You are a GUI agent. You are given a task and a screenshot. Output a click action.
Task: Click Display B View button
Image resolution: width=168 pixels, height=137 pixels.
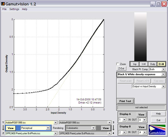click(x=141, y=127)
